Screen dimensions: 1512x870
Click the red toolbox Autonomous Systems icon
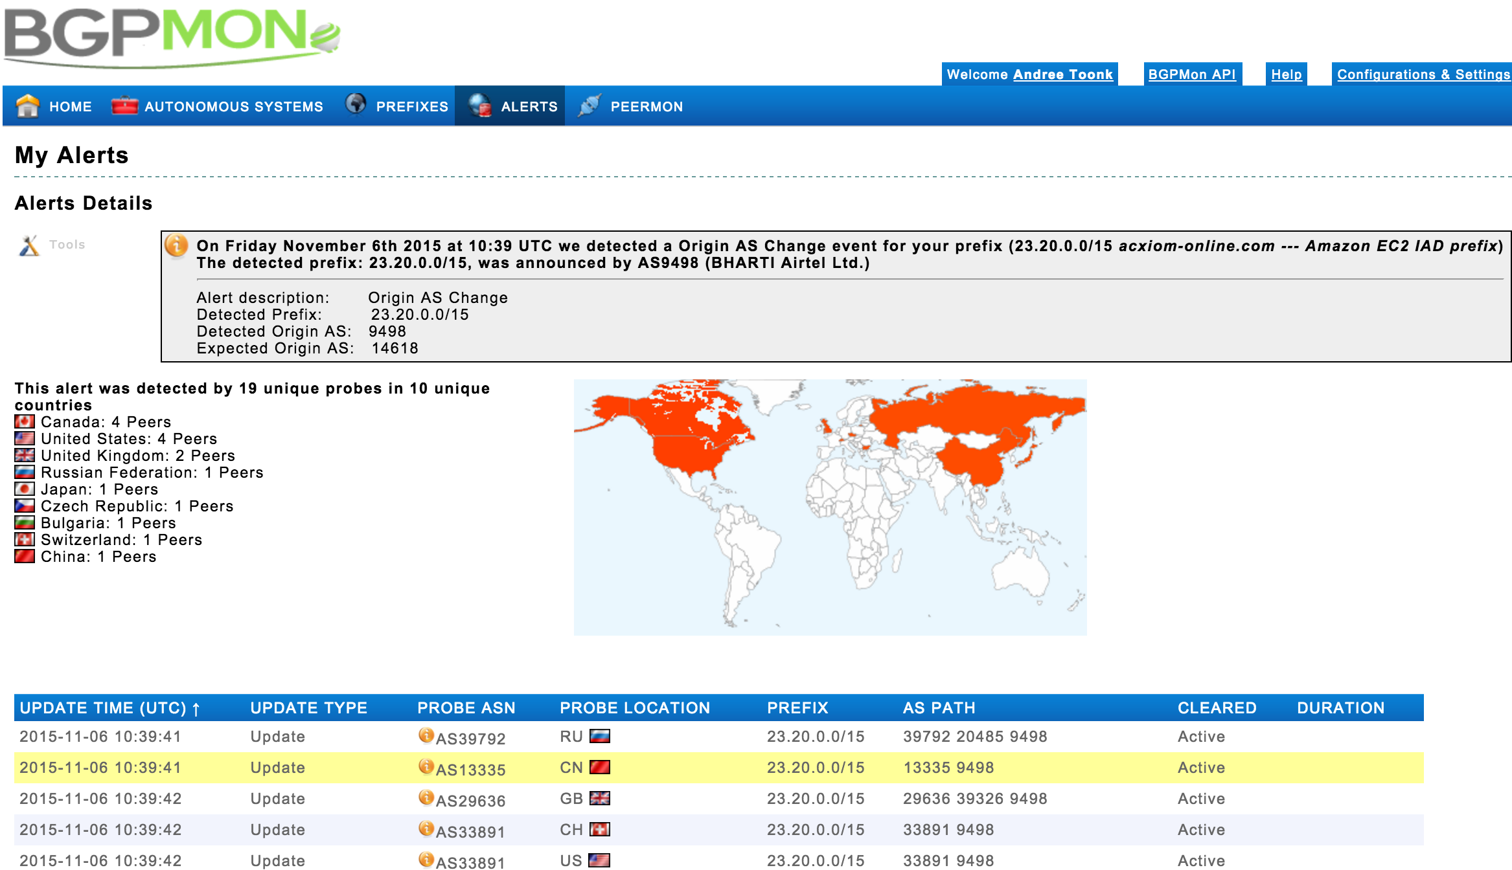click(124, 106)
